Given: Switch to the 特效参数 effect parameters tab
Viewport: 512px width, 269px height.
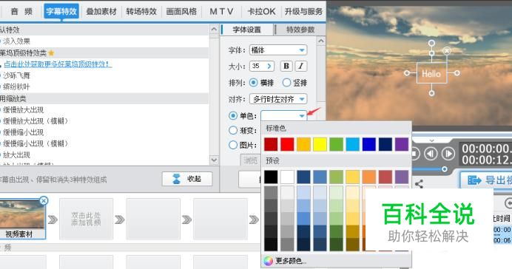Looking at the screenshot, I should pos(300,30).
